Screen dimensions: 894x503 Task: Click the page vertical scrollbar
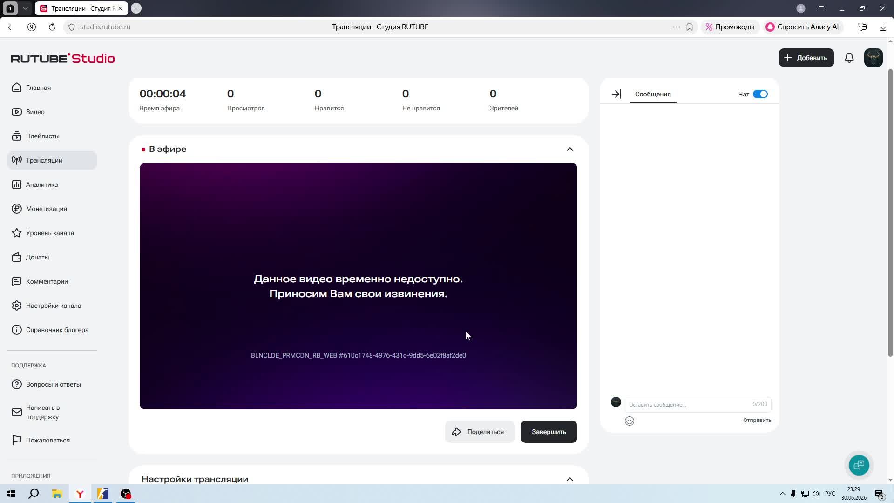point(890,212)
